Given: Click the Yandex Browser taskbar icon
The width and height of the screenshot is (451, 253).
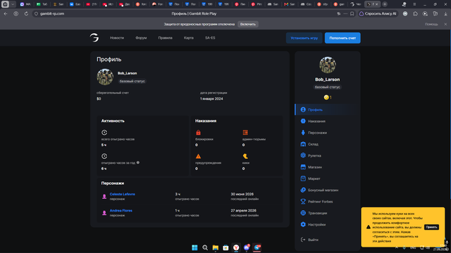Looking at the screenshot, I should pos(236,247).
